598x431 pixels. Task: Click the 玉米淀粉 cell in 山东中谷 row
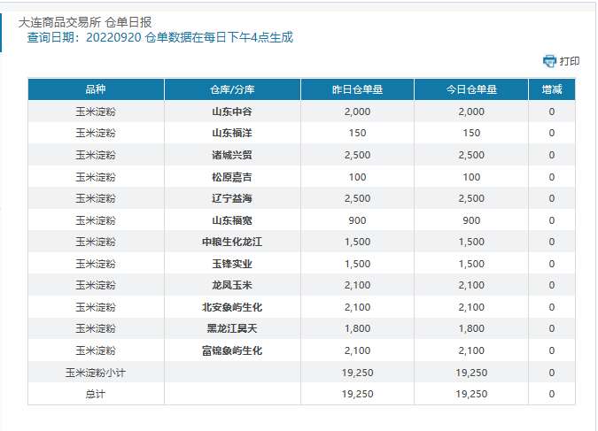coord(96,112)
